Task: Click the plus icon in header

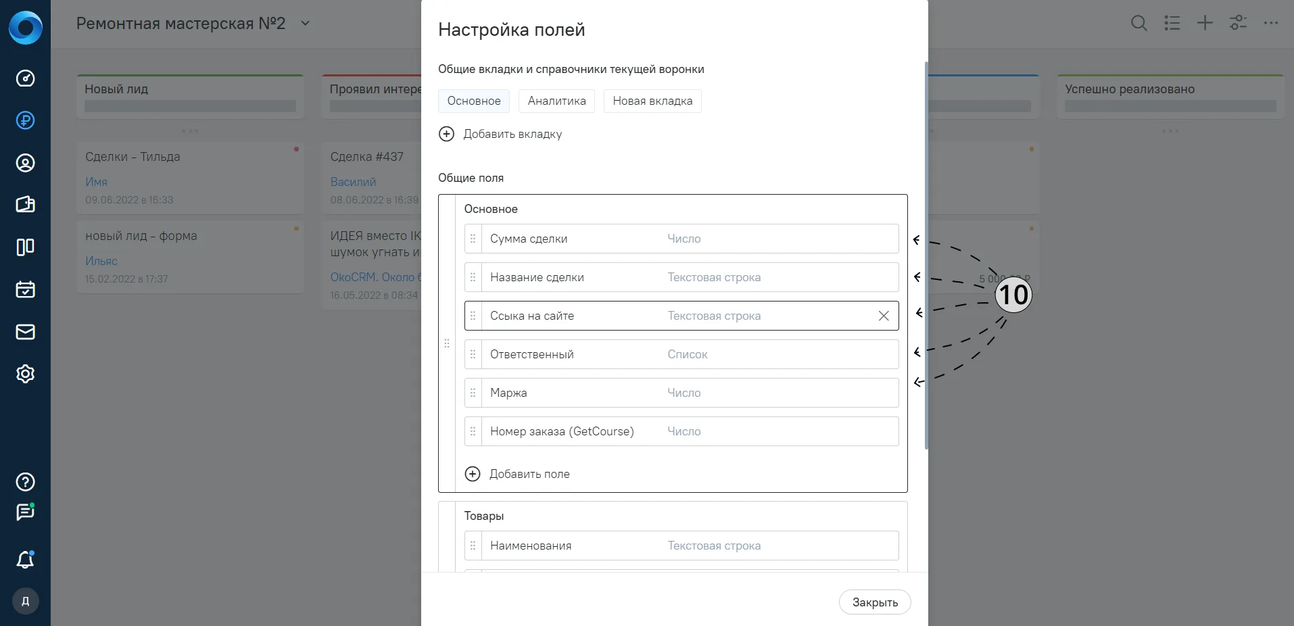Action: pyautogui.click(x=1205, y=24)
